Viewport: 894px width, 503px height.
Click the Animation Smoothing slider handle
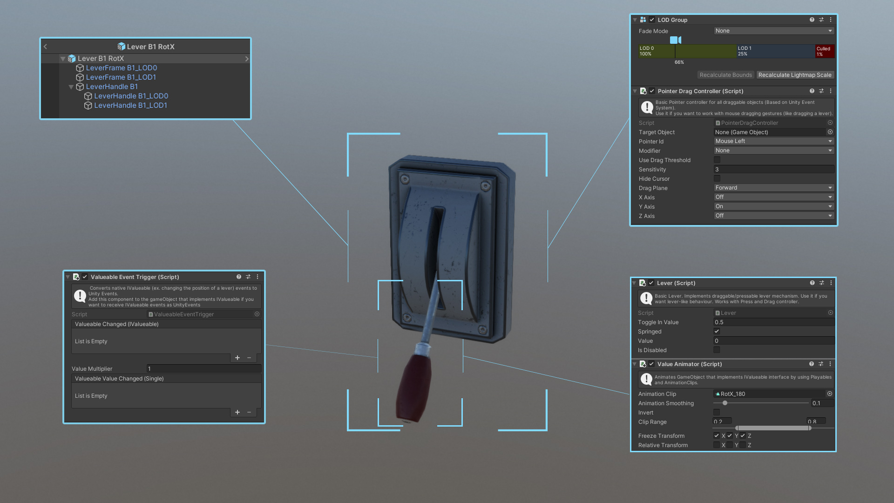tap(725, 403)
